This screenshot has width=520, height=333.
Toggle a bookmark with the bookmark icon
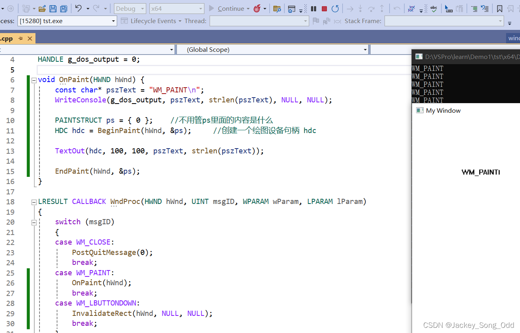[500, 8]
